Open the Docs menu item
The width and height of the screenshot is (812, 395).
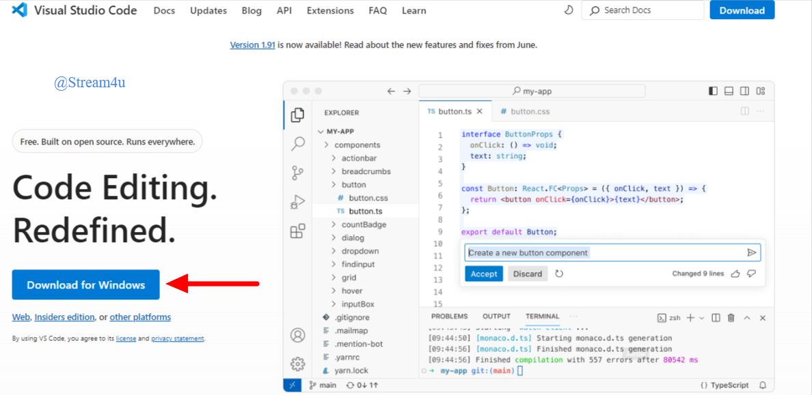click(x=164, y=10)
